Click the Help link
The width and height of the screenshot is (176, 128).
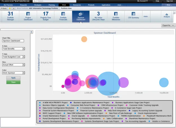(157, 1)
